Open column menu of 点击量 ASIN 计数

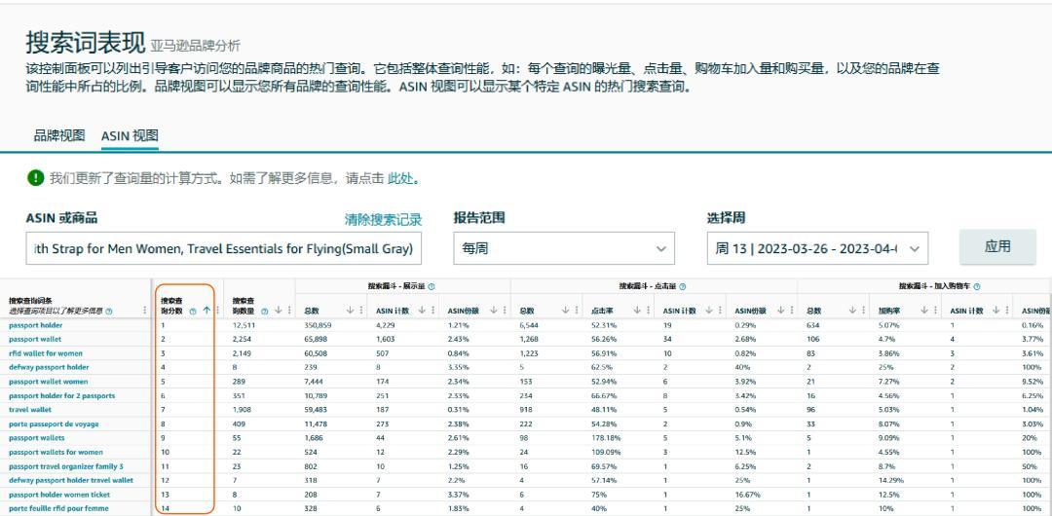[720, 310]
